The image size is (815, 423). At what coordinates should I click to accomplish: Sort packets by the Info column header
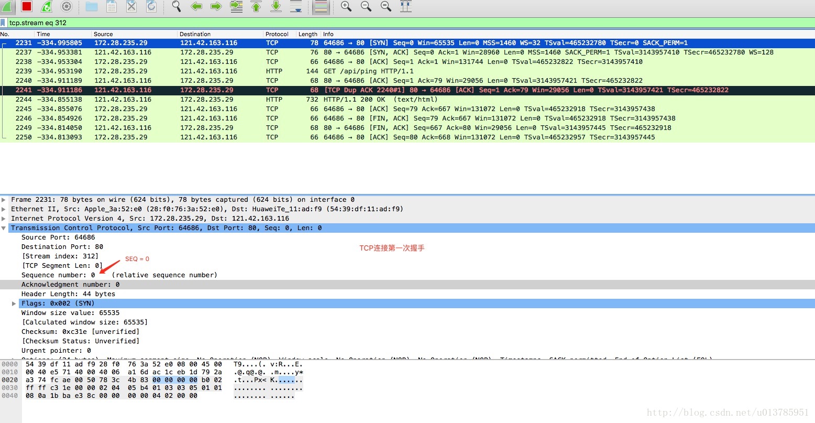click(x=568, y=34)
